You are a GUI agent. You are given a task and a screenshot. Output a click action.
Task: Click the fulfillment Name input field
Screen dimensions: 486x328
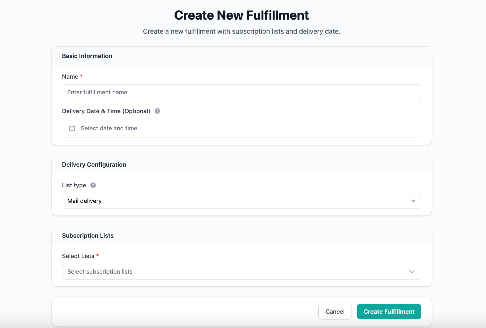[241, 92]
